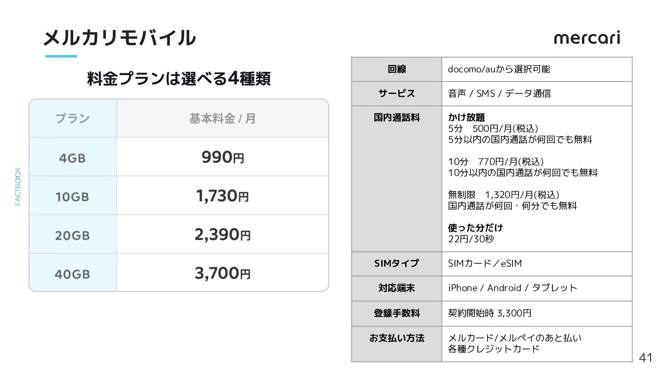Image resolution: width=663 pixels, height=373 pixels.
Task: Click the page number 41
Action: (646, 358)
